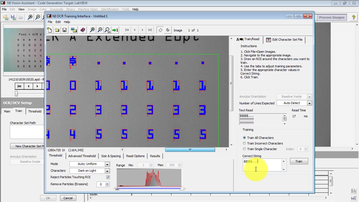The image size is (359, 202).
Task: Print image icon in Vision Assistant toolbar
Action: coord(21,17)
